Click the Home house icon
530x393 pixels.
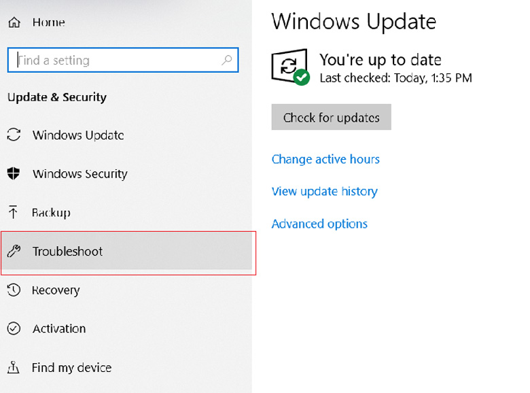[14, 22]
